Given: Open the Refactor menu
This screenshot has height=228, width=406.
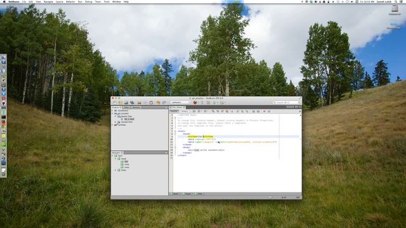Looking at the screenshot, I should (70, 1).
